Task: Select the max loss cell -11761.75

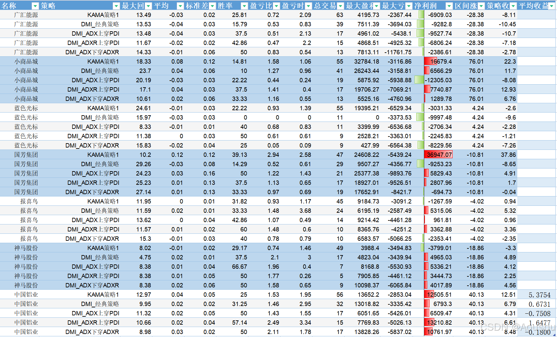Action: (x=397, y=52)
